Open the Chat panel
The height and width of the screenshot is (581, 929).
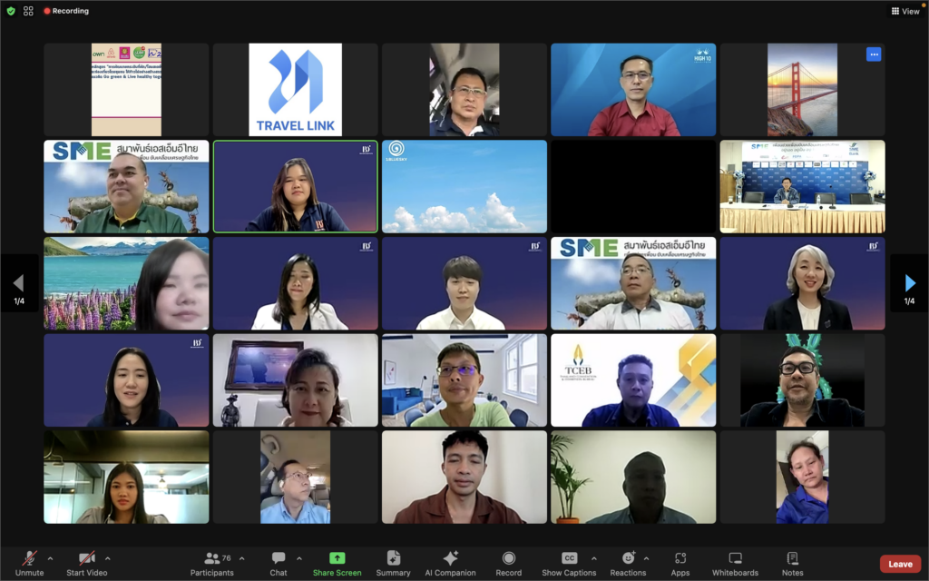(279, 563)
